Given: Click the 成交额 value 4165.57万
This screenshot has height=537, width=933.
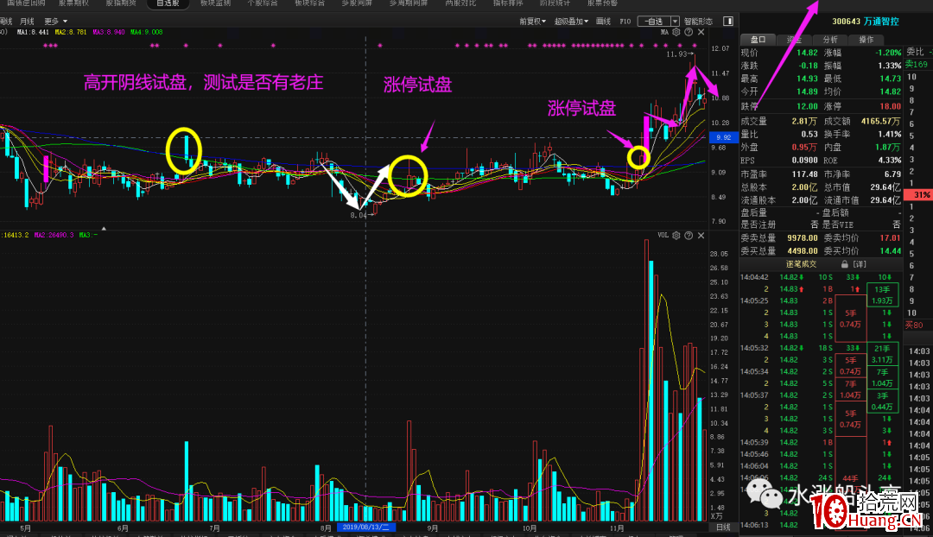Looking at the screenshot, I should [x=880, y=122].
